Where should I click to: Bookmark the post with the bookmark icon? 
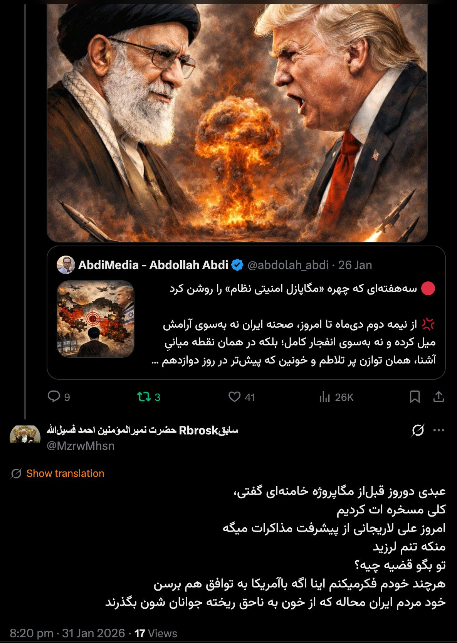pyautogui.click(x=415, y=397)
